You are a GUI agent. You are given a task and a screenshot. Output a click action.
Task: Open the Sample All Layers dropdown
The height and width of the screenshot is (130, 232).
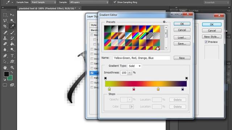point(89,2)
